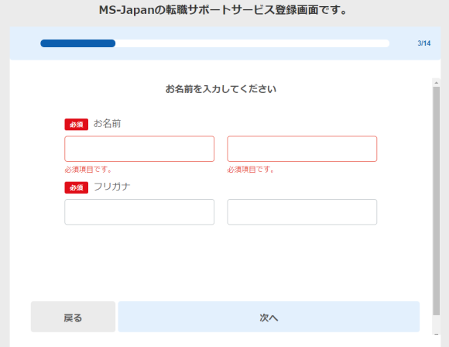Click the error message under first name field

[x=88, y=170]
